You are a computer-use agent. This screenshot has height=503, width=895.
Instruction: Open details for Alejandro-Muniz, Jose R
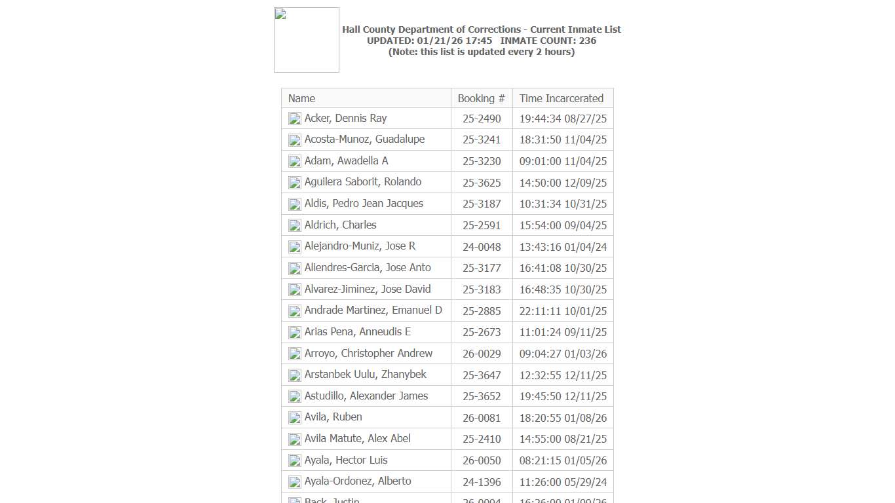point(360,246)
